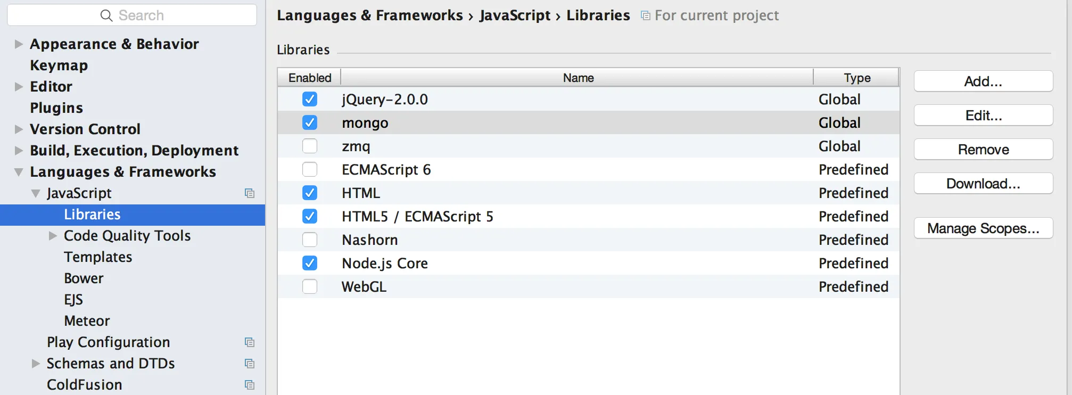Click the project icon next to Play Configuration
Viewport: 1072px width, 395px height.
(249, 342)
